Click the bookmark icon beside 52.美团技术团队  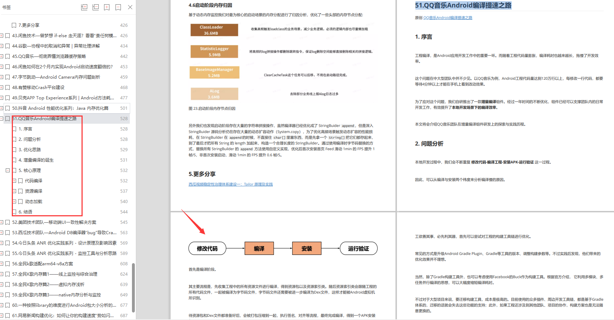tap(8, 222)
